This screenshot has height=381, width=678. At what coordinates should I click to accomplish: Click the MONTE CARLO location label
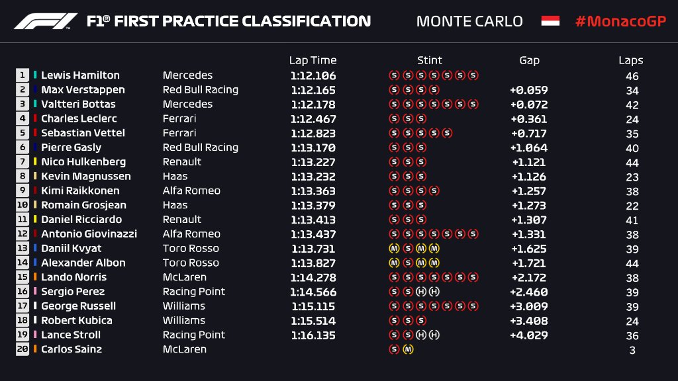click(469, 21)
